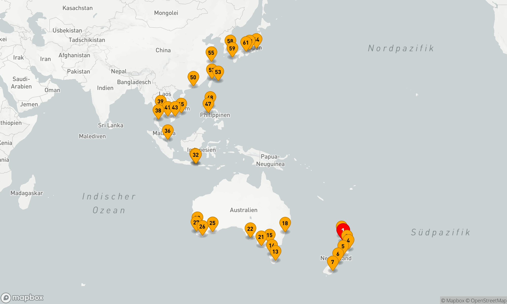This screenshot has height=304, width=507.
Task: Open marker 47 in the Philippines
Action: [208, 104]
